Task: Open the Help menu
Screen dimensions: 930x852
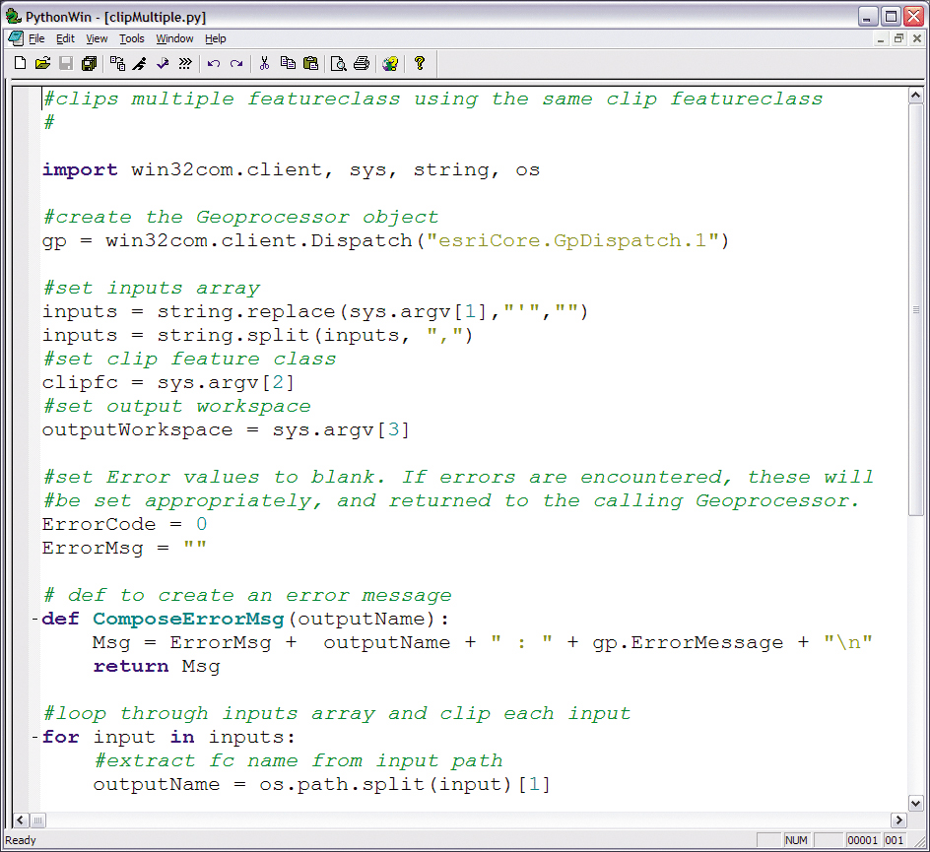Action: [216, 38]
